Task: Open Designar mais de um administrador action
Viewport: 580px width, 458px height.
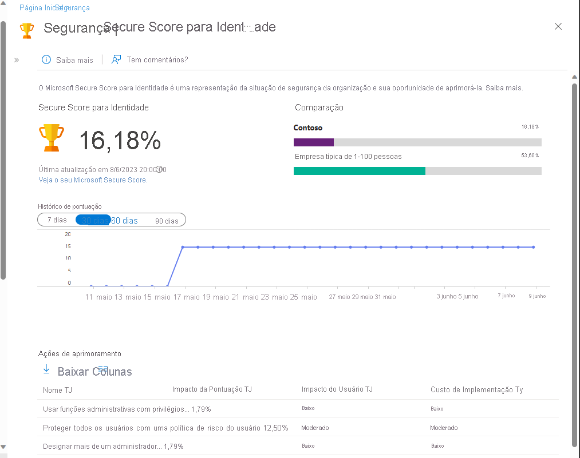Action: pos(102,447)
